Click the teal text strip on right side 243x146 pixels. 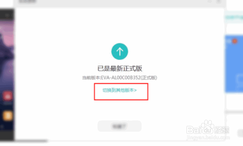[234, 17]
